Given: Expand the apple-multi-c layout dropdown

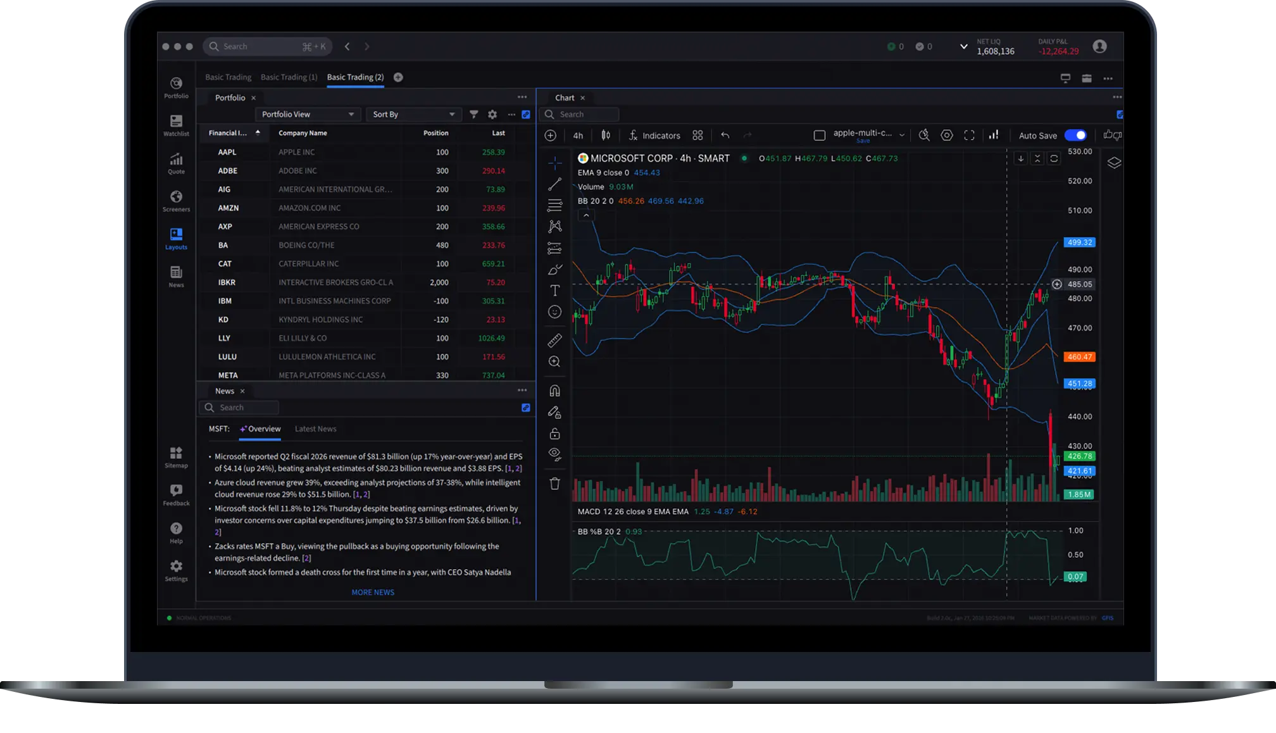Looking at the screenshot, I should coord(902,135).
